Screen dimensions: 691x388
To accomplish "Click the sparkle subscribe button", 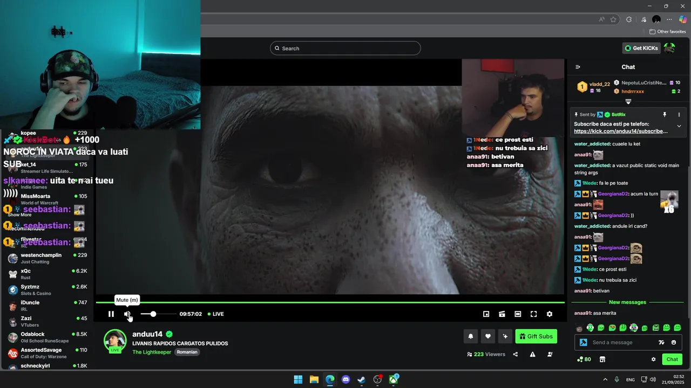I will pyautogui.click(x=505, y=336).
